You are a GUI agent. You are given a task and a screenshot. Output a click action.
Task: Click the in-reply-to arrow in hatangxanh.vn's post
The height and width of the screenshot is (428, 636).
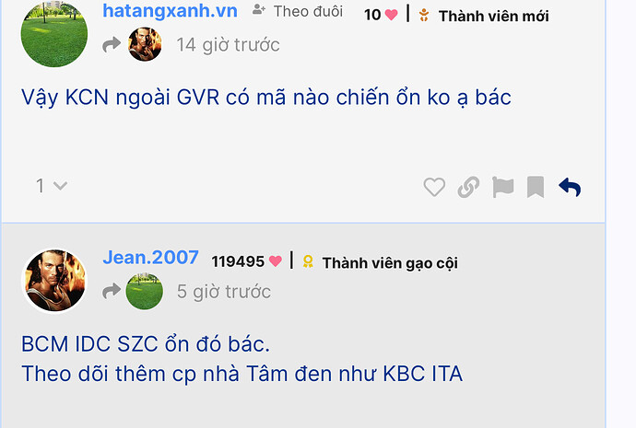[x=112, y=44]
